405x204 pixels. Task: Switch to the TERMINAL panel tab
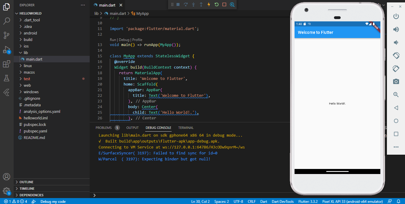[186, 128]
